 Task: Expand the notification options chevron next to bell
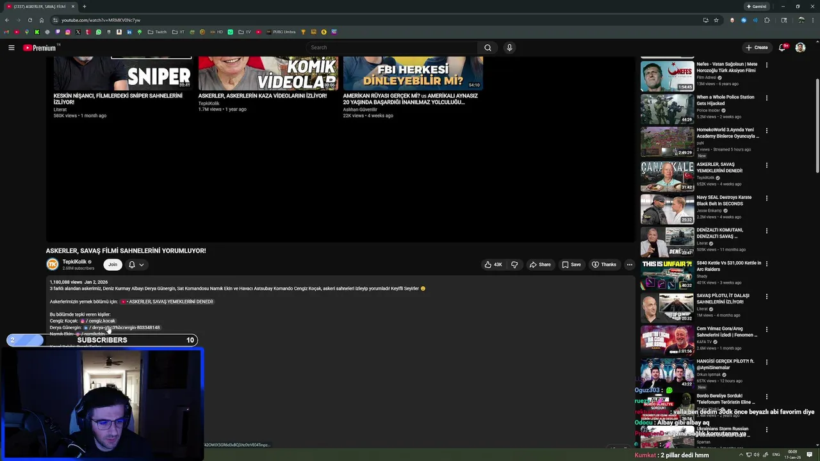[x=142, y=264]
